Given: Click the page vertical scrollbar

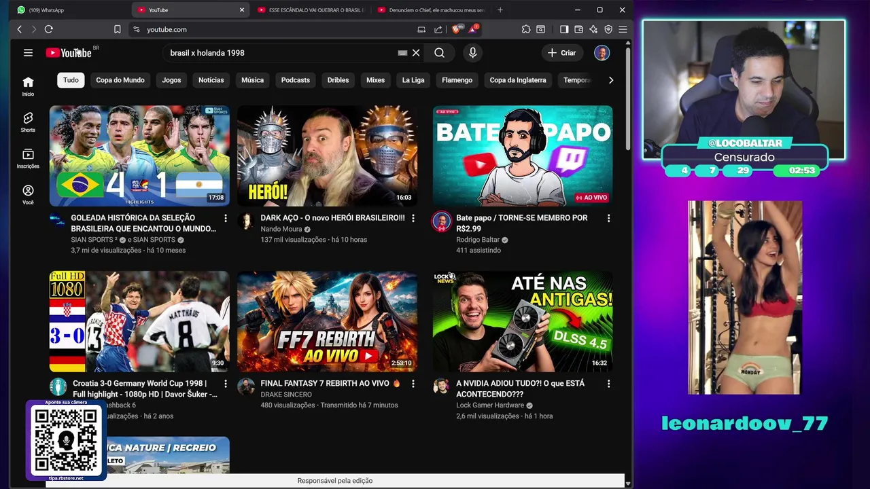Looking at the screenshot, I should point(627,98).
